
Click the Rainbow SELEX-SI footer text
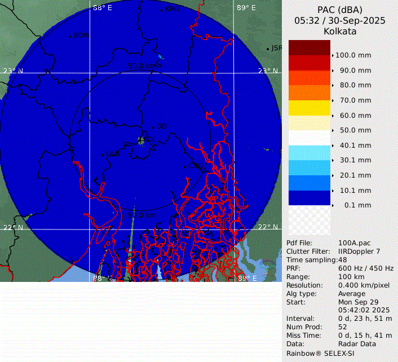[320, 352]
